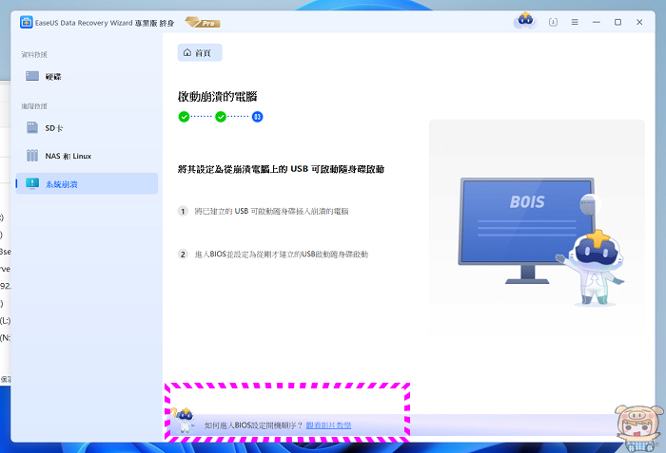
Task: Click the Pro badge in title bar
Action: click(205, 21)
